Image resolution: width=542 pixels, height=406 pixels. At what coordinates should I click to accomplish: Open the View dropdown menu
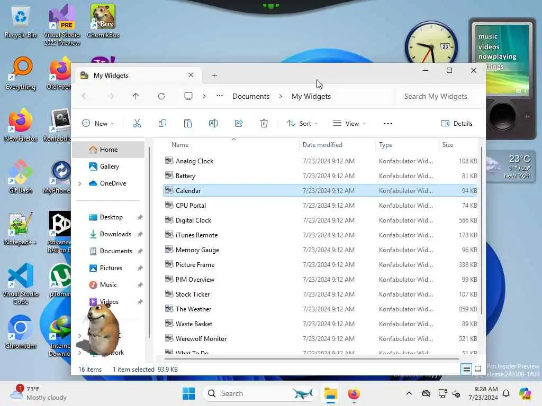[349, 124]
